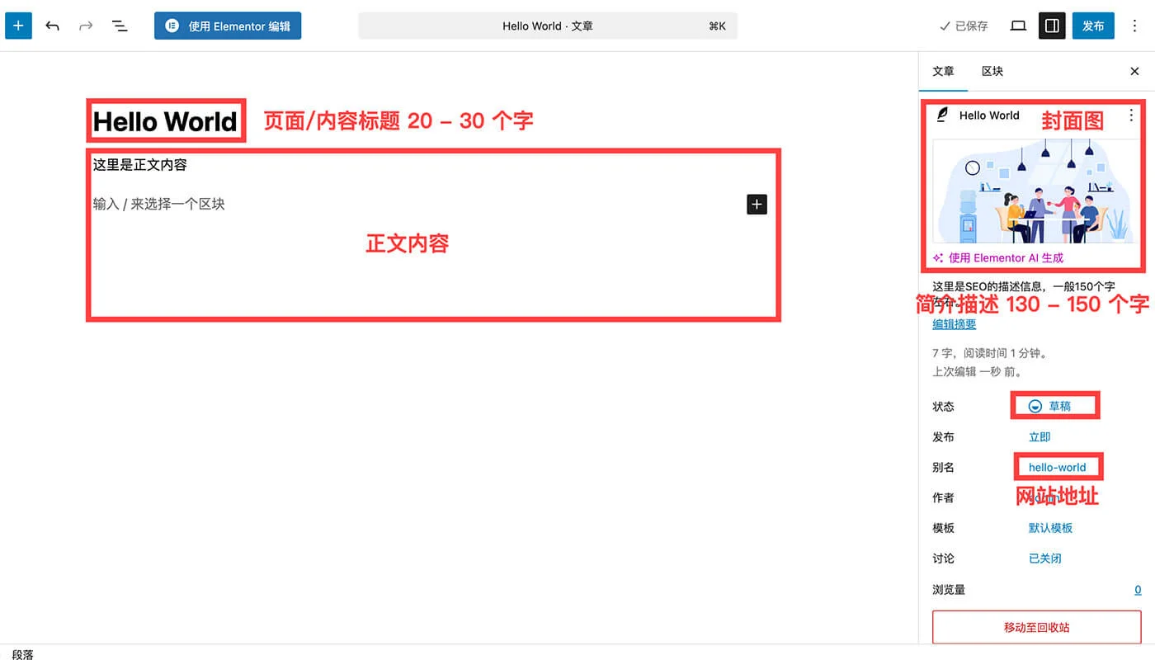This screenshot has width=1155, height=660.
Task: Open the top-right options menu
Action: tap(1135, 26)
